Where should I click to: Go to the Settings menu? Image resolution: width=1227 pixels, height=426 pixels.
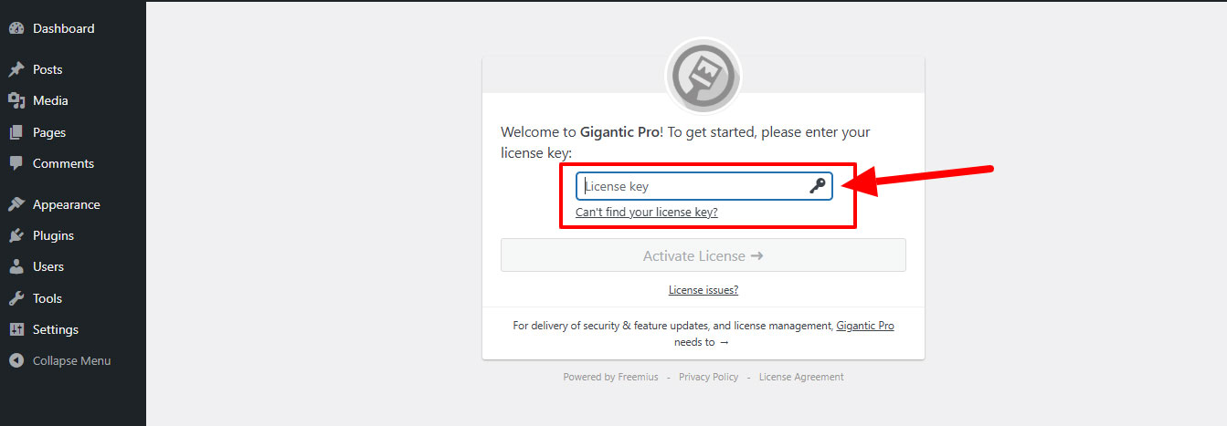(x=56, y=329)
